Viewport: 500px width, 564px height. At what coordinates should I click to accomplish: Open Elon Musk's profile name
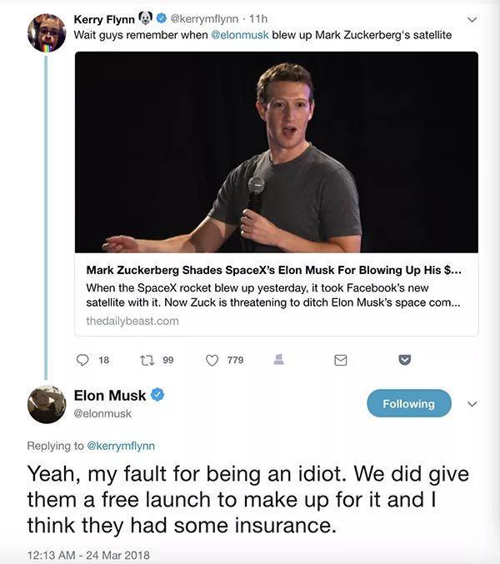coord(110,396)
